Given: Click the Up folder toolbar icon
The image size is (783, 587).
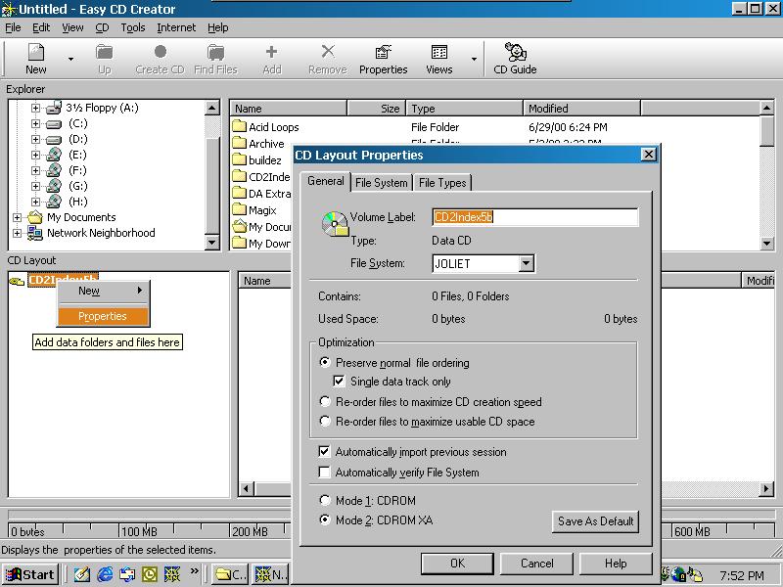Looking at the screenshot, I should coord(105,52).
